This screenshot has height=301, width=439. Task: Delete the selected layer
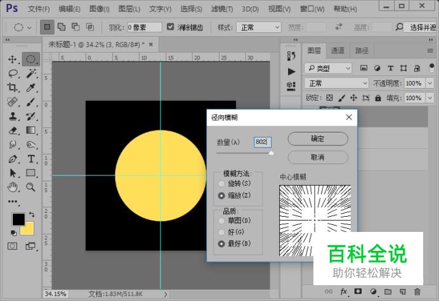coord(417,291)
